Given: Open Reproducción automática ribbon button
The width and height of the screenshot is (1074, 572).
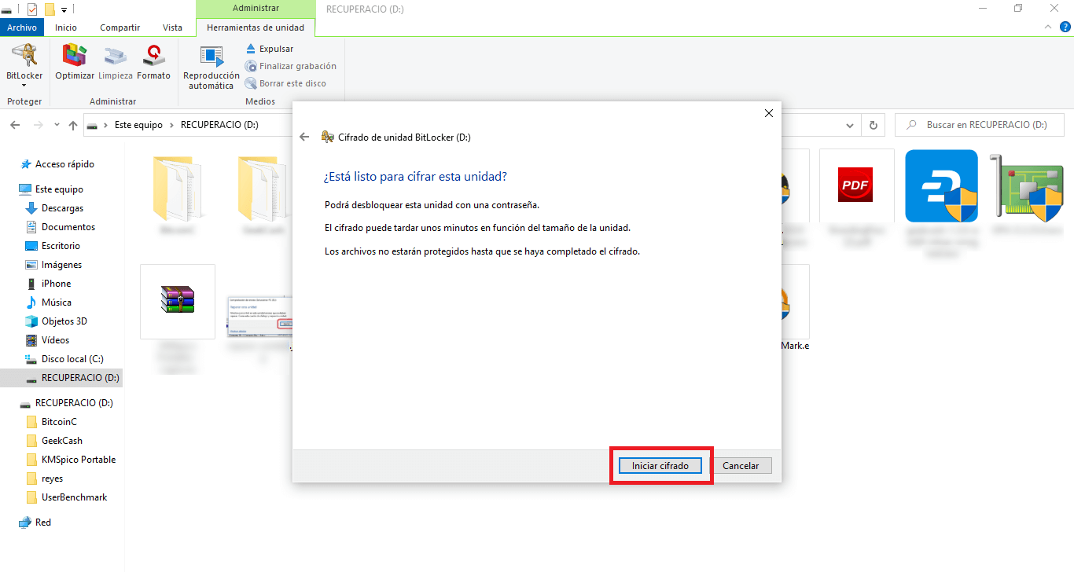Looking at the screenshot, I should pyautogui.click(x=211, y=68).
